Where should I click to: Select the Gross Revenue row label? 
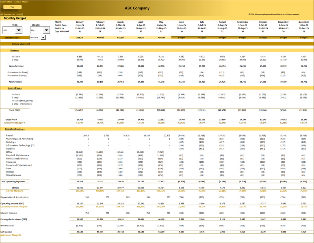[16, 66]
